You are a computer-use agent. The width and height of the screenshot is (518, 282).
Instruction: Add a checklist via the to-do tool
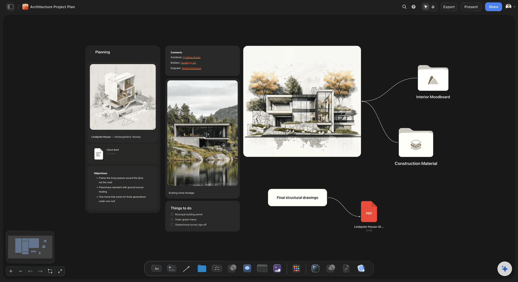(217, 268)
